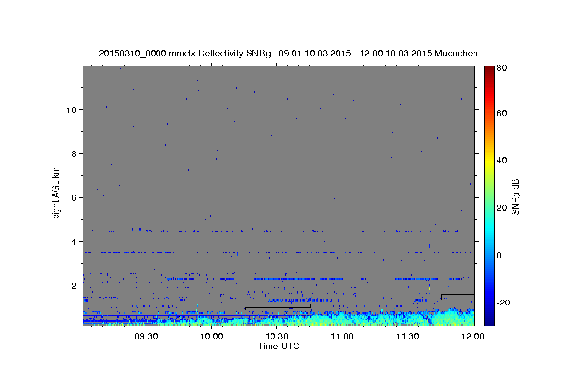Viewport: 587px width, 391px height.
Task: Click the 12:00 time tick label
Action: coord(473,336)
